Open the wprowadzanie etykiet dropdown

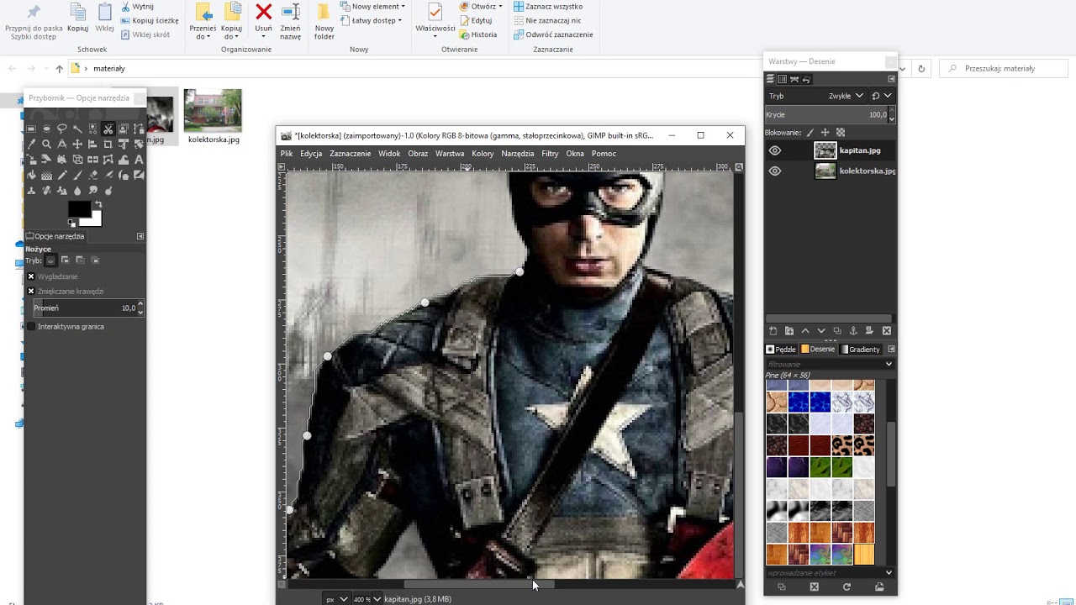(889, 573)
